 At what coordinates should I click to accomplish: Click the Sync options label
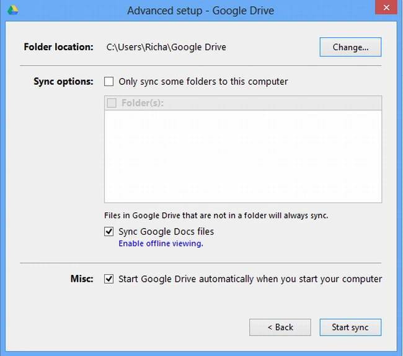click(x=63, y=82)
